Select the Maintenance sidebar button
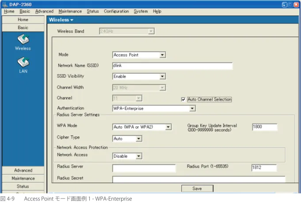 coord(23,178)
